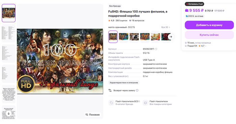Open seller 'Подар'ОК' link
Image resolution: width=236 pixels, height=124 pixels.
(x=192, y=46)
